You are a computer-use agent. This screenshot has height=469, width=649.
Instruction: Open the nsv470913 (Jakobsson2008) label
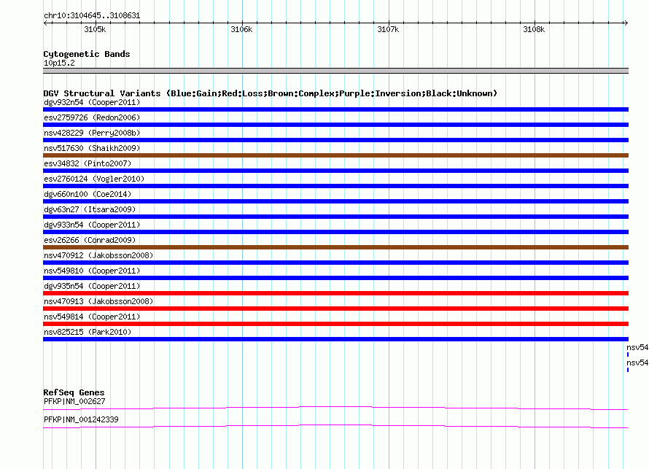click(98, 301)
